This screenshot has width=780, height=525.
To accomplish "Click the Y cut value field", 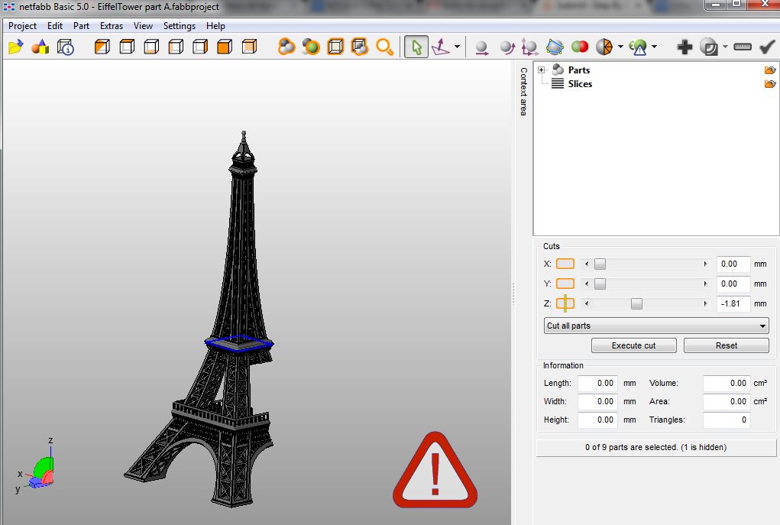I will pyautogui.click(x=733, y=284).
